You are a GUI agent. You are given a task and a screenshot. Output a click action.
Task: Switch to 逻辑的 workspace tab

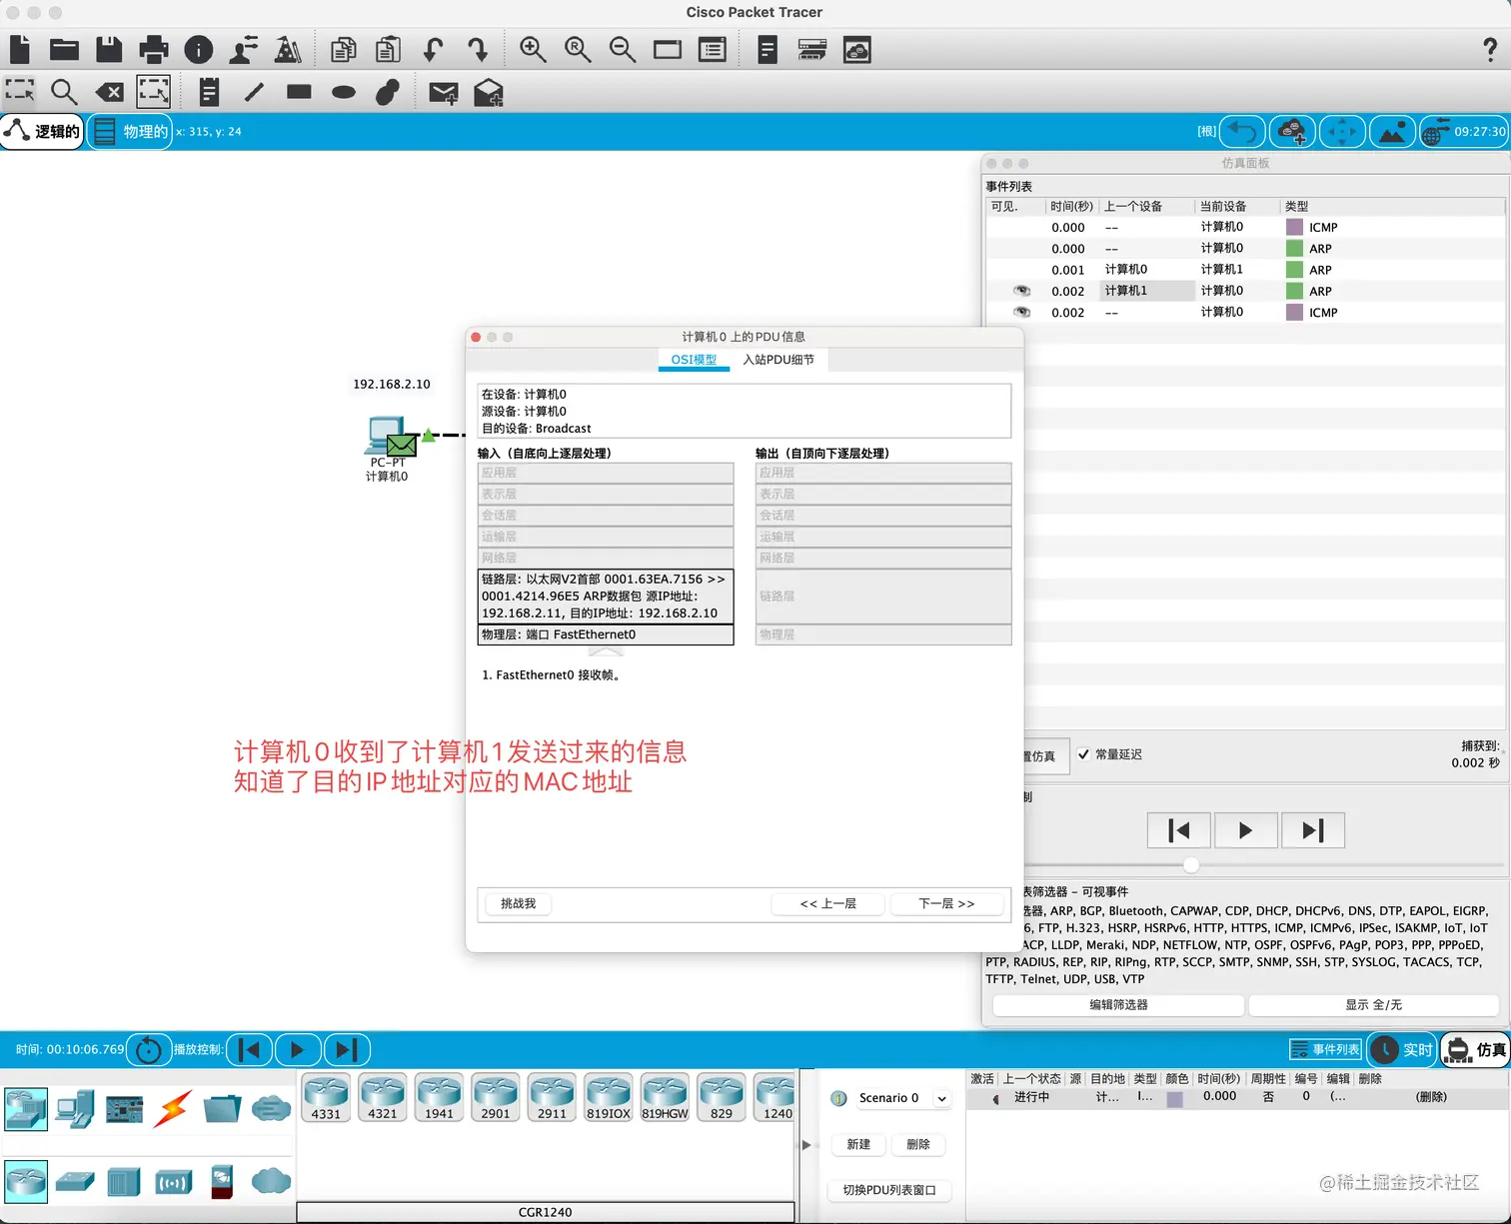[42, 131]
